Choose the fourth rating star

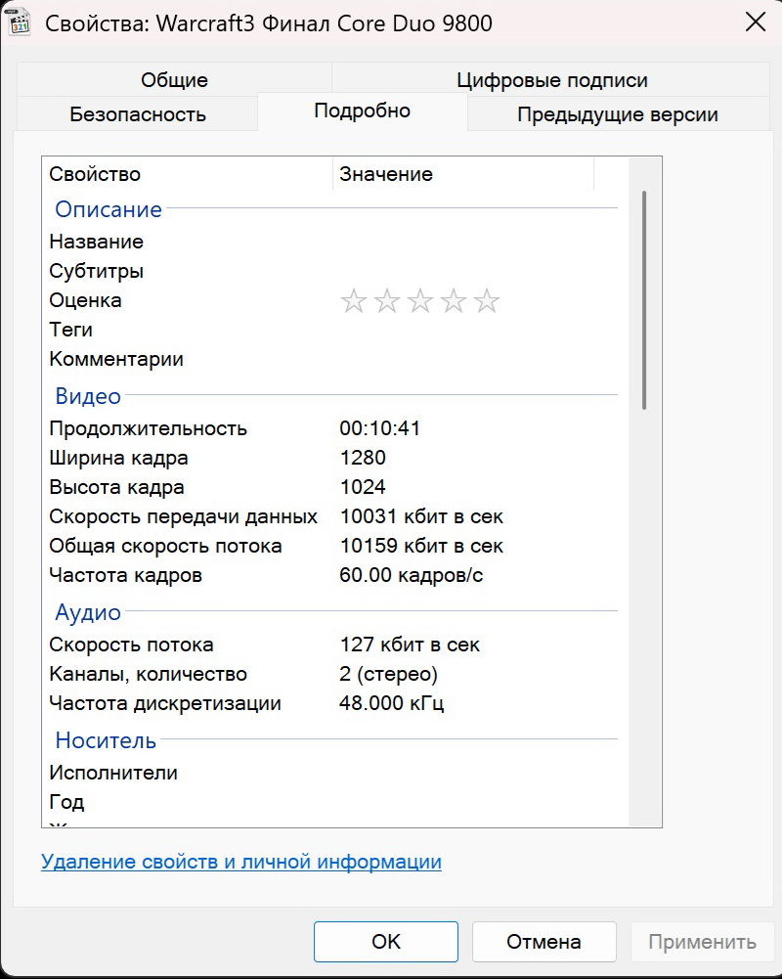coord(453,301)
